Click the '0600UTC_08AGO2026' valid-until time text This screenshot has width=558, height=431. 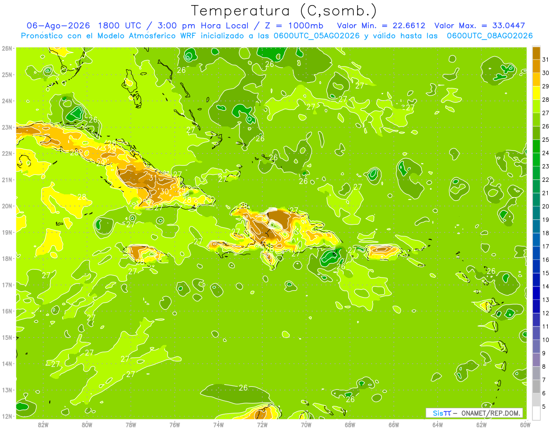click(490, 36)
